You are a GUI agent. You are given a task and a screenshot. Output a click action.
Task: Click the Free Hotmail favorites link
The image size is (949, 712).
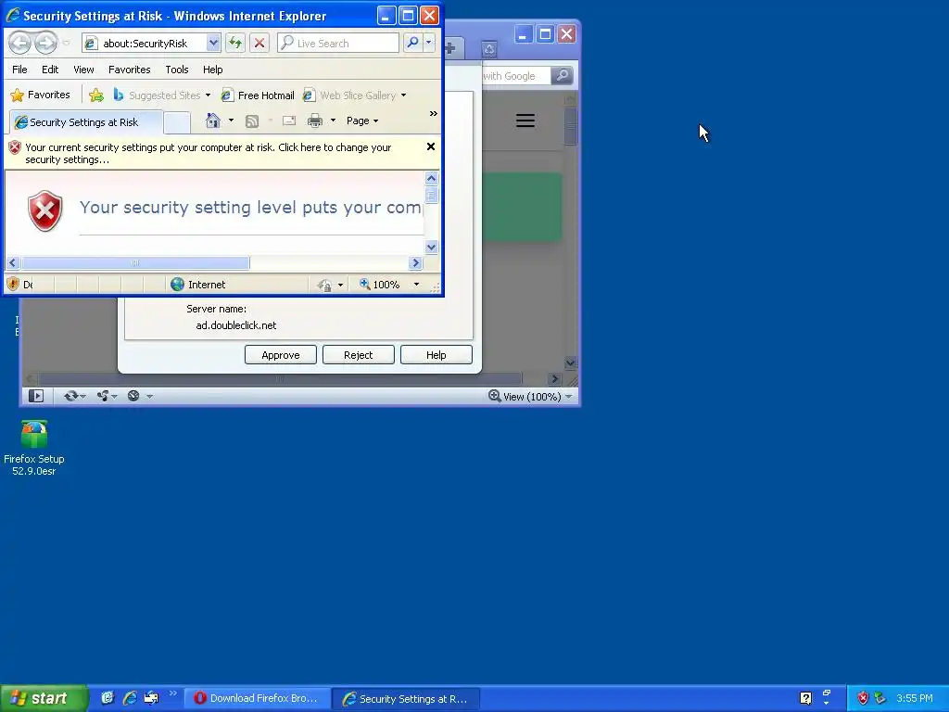coord(258,95)
